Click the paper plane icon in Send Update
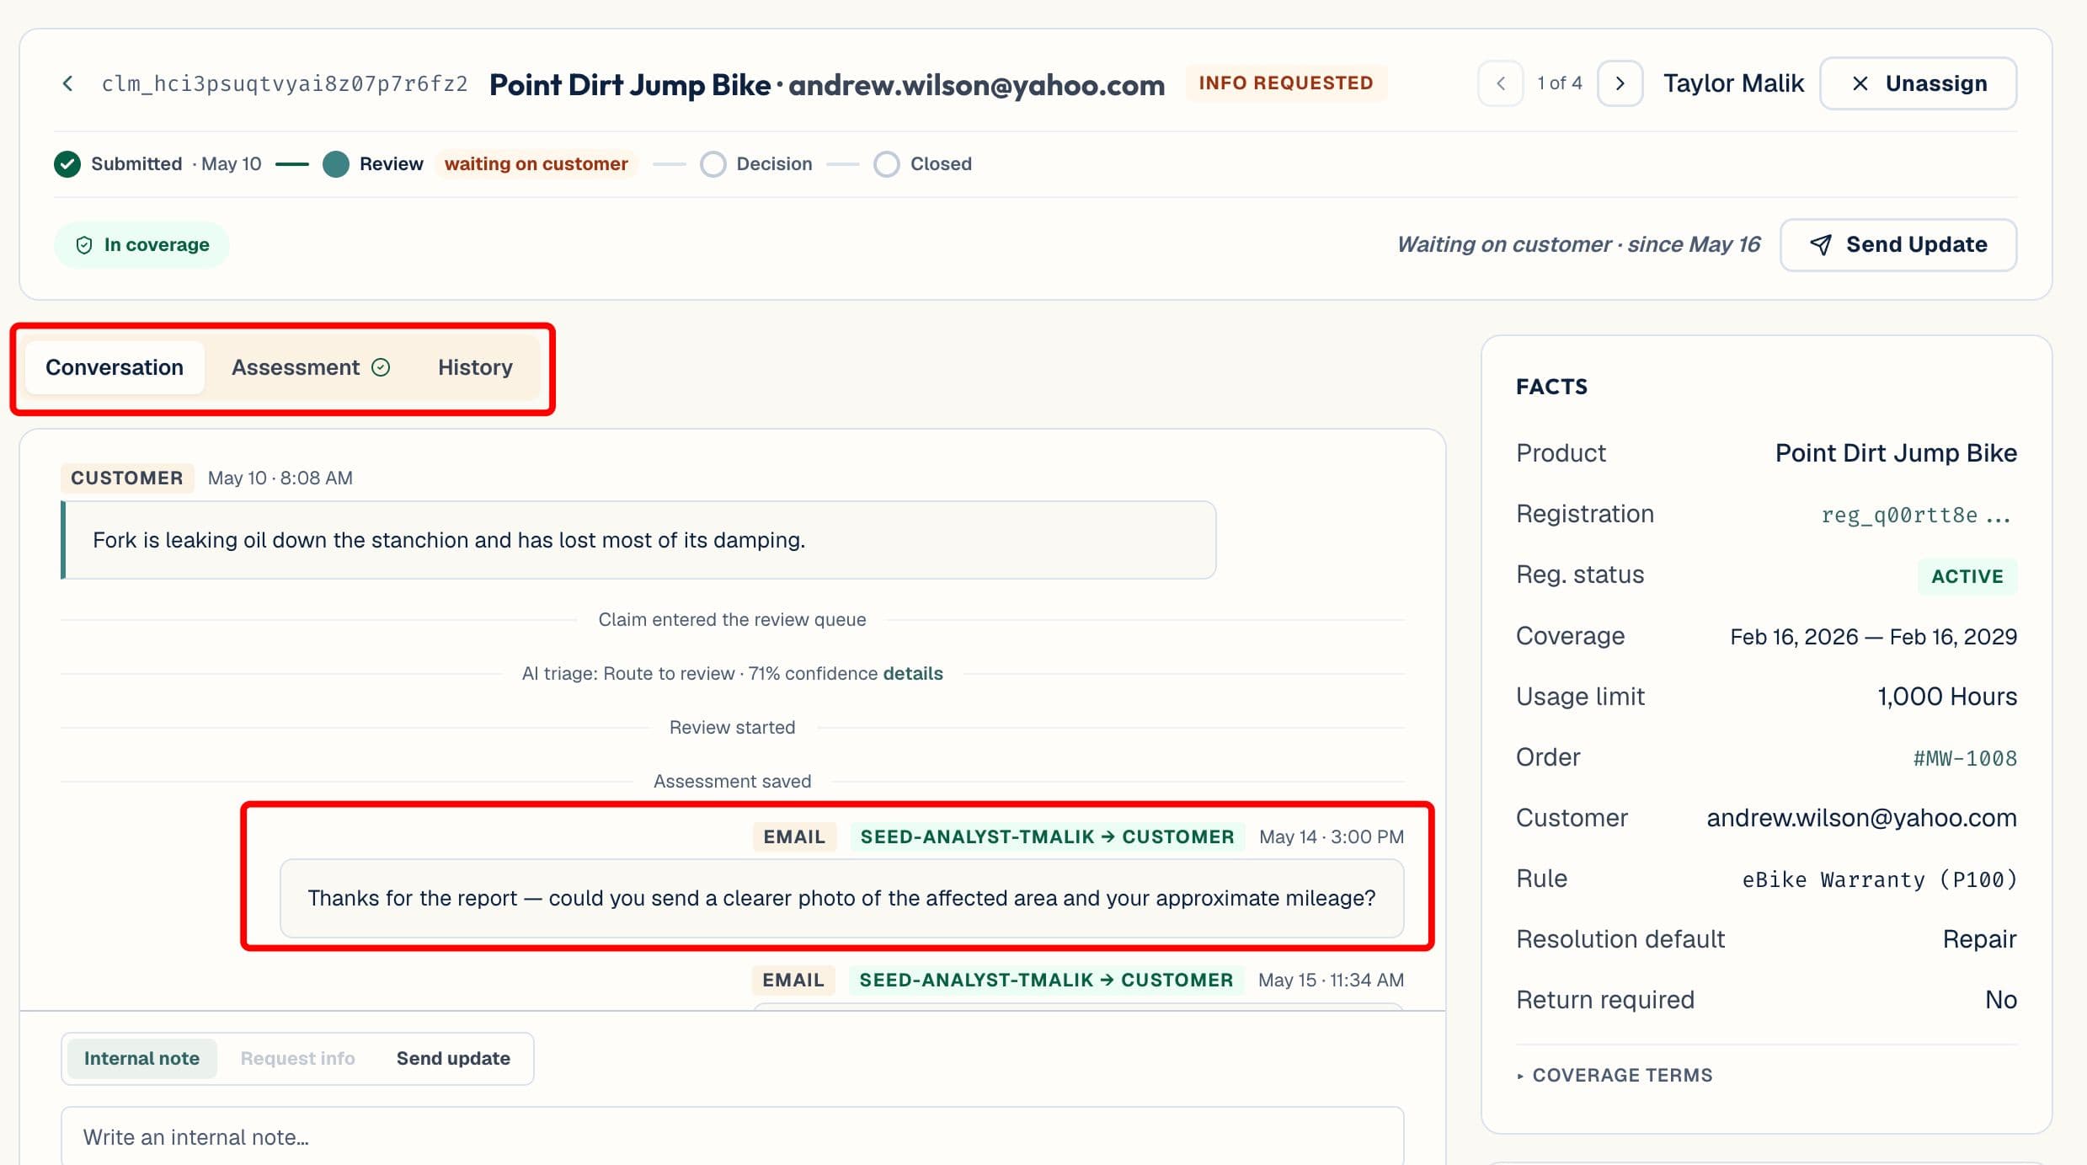Viewport: 2087px width, 1165px height. (x=1820, y=245)
